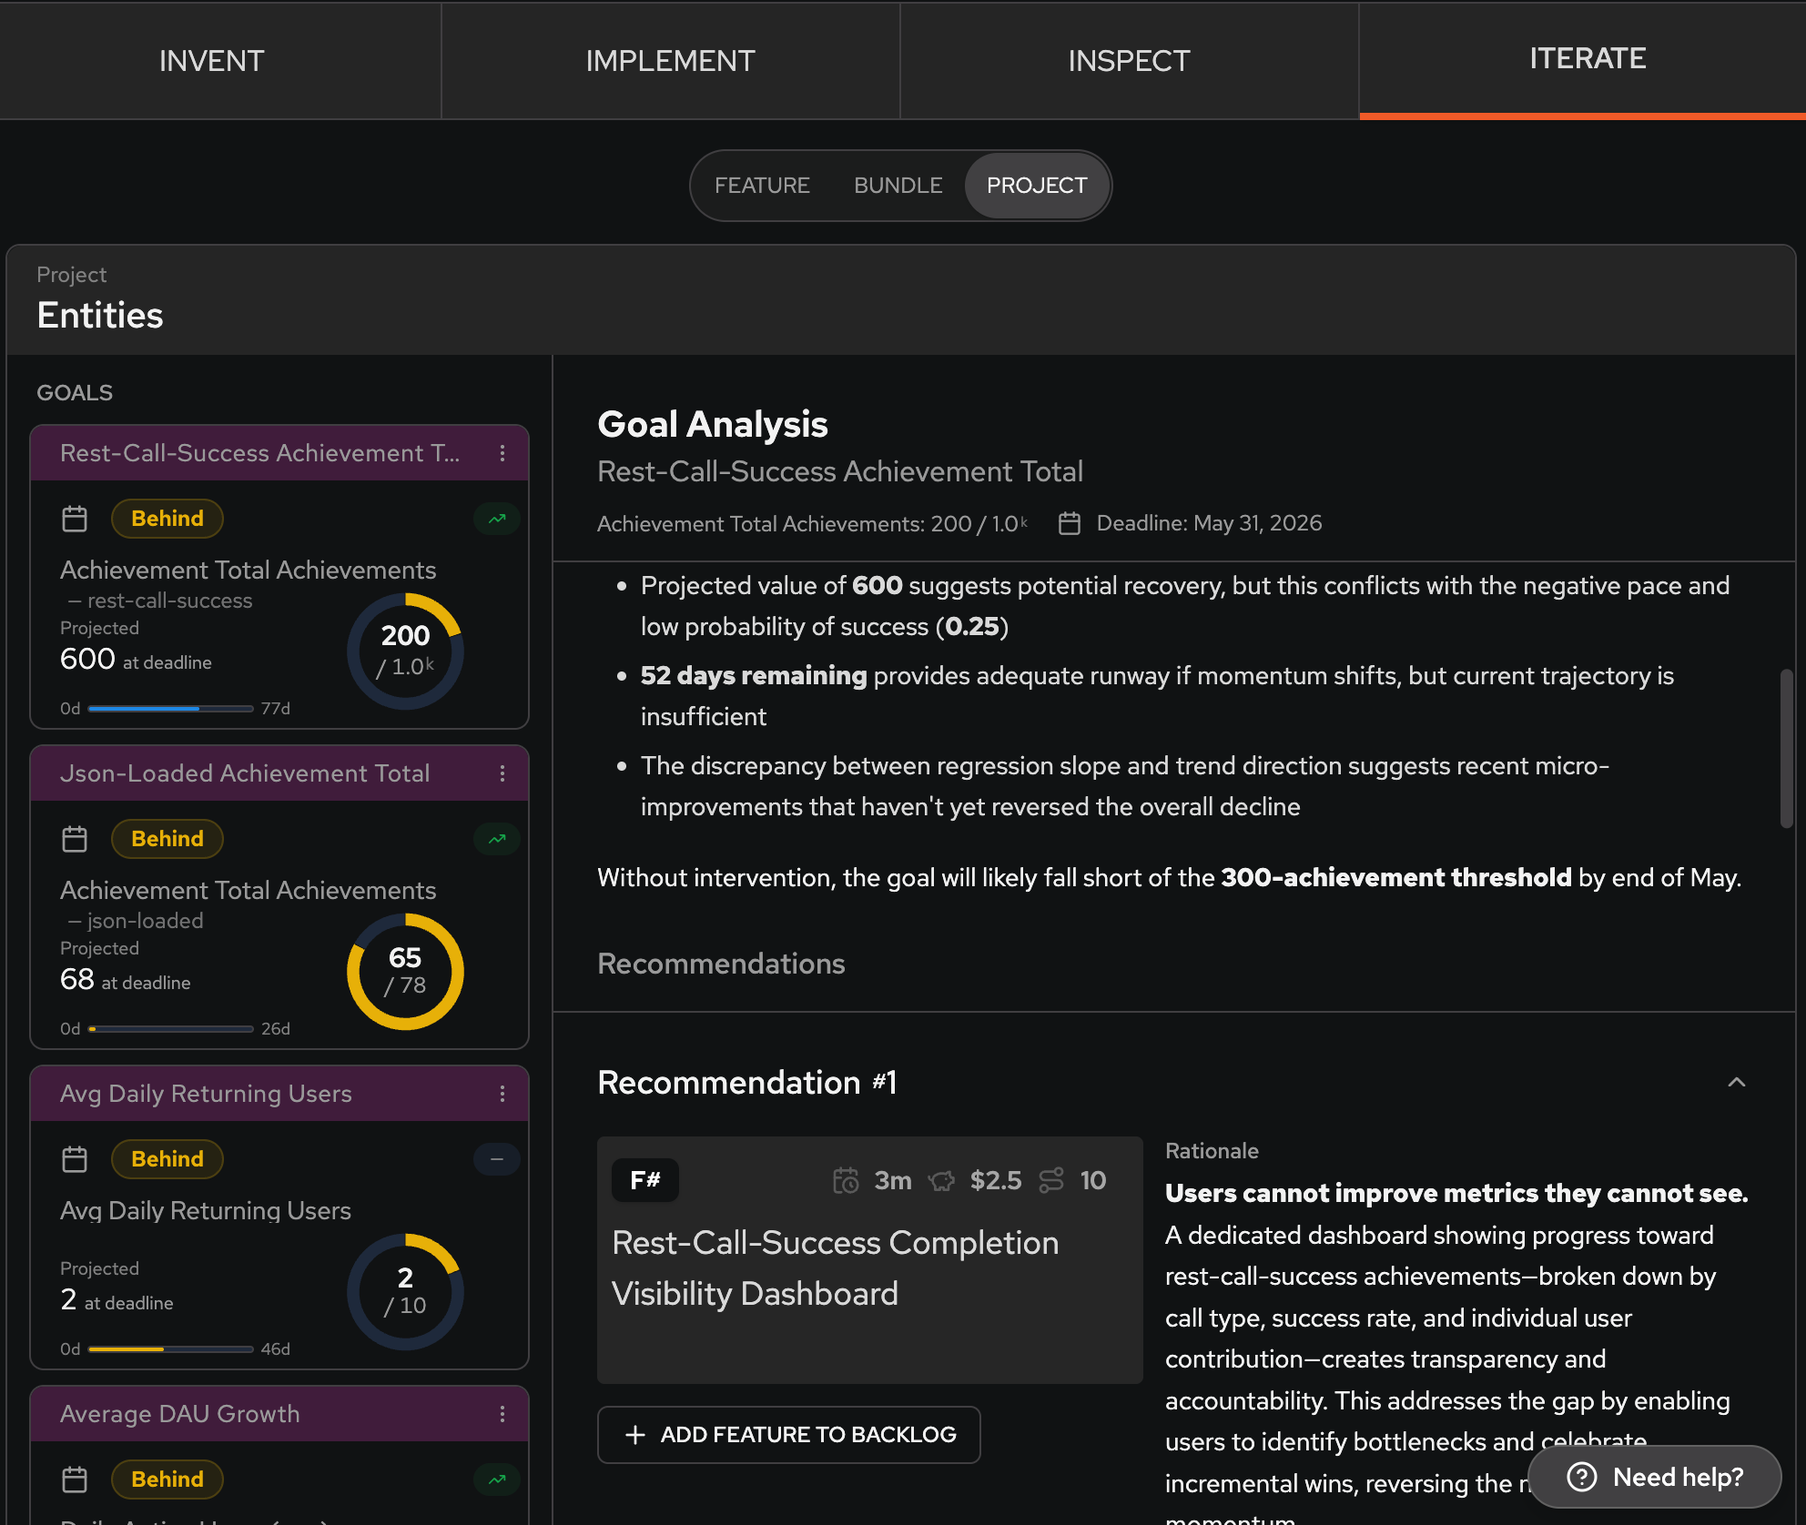The image size is (1806, 1525).
Task: Open Avg Daily Returning Users options menu
Action: click(x=502, y=1094)
